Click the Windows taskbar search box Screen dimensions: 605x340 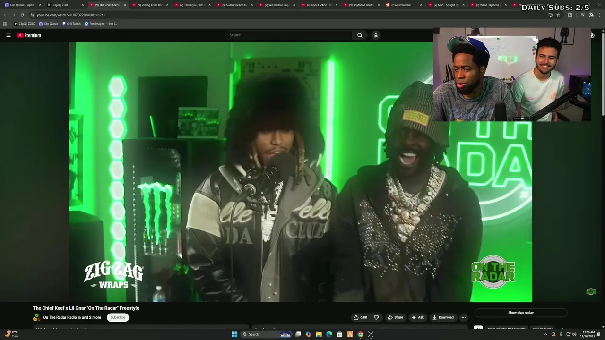(x=266, y=334)
